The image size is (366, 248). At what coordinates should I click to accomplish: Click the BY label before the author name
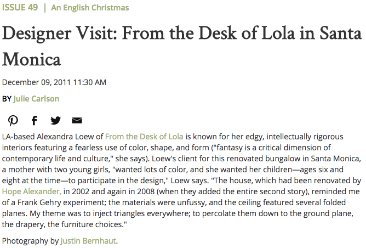point(7,99)
